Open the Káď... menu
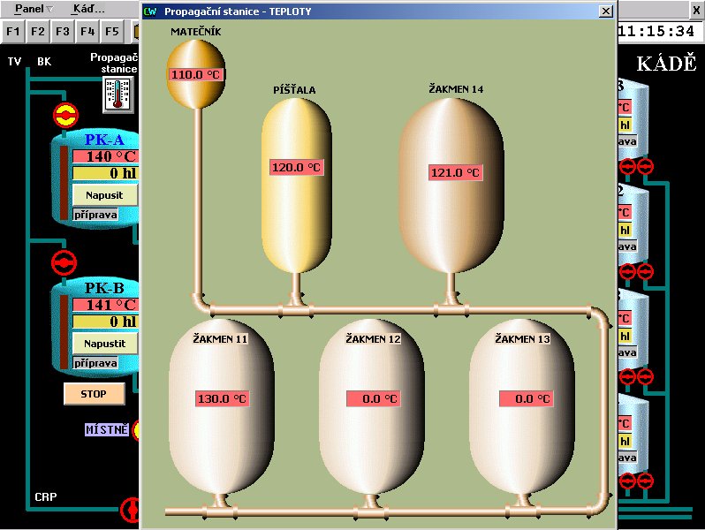The height and width of the screenshot is (530, 705). click(x=88, y=9)
